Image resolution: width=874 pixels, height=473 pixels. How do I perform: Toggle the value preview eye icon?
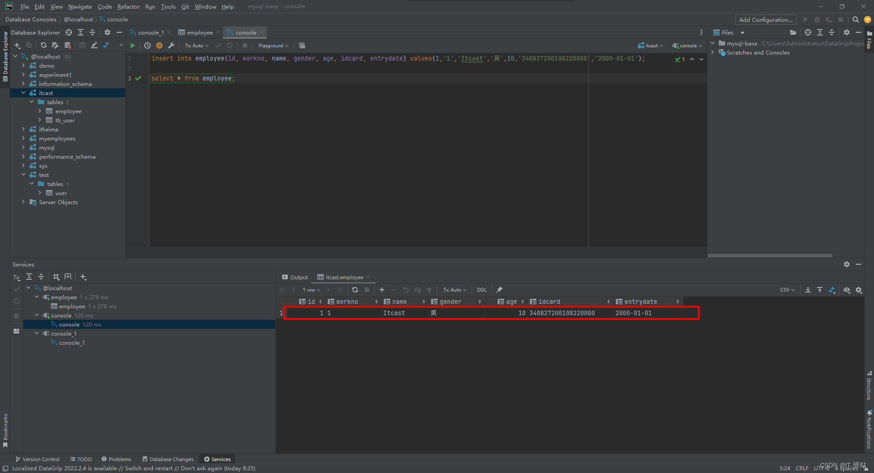point(847,290)
